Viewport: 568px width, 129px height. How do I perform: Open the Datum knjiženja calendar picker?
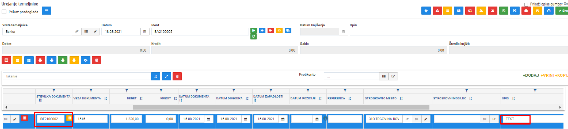[343, 32]
